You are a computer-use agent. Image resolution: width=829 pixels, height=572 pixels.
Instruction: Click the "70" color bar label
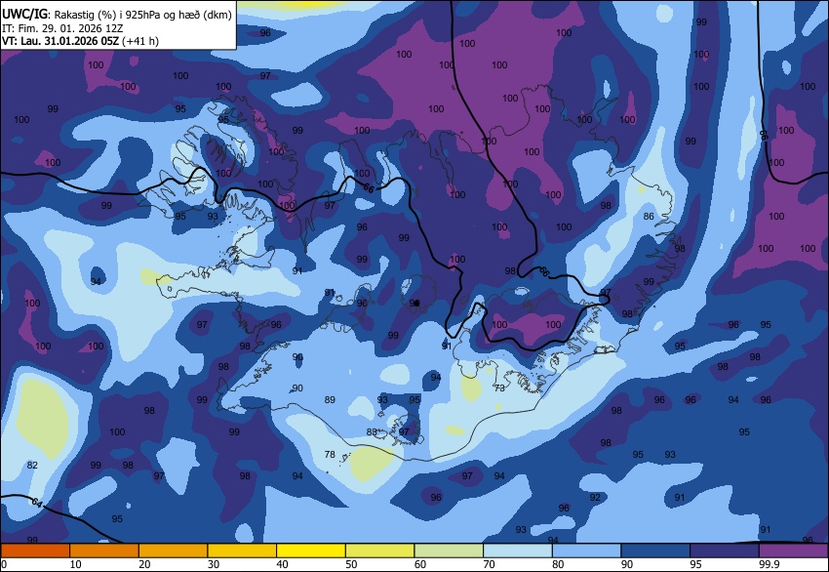490,564
